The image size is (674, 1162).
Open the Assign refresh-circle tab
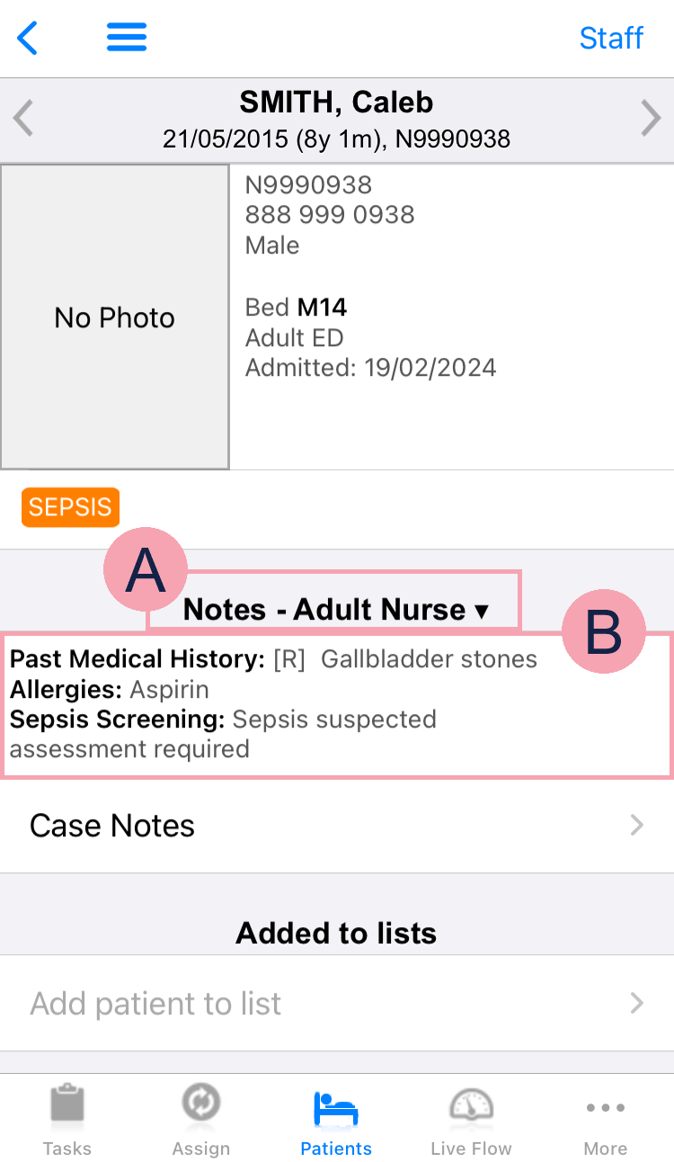[x=201, y=1104]
